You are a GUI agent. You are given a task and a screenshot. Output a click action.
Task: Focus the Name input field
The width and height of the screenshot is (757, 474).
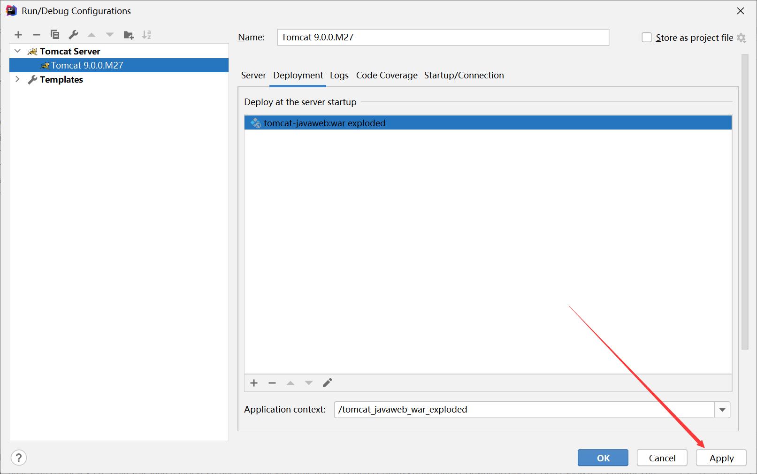pos(443,38)
